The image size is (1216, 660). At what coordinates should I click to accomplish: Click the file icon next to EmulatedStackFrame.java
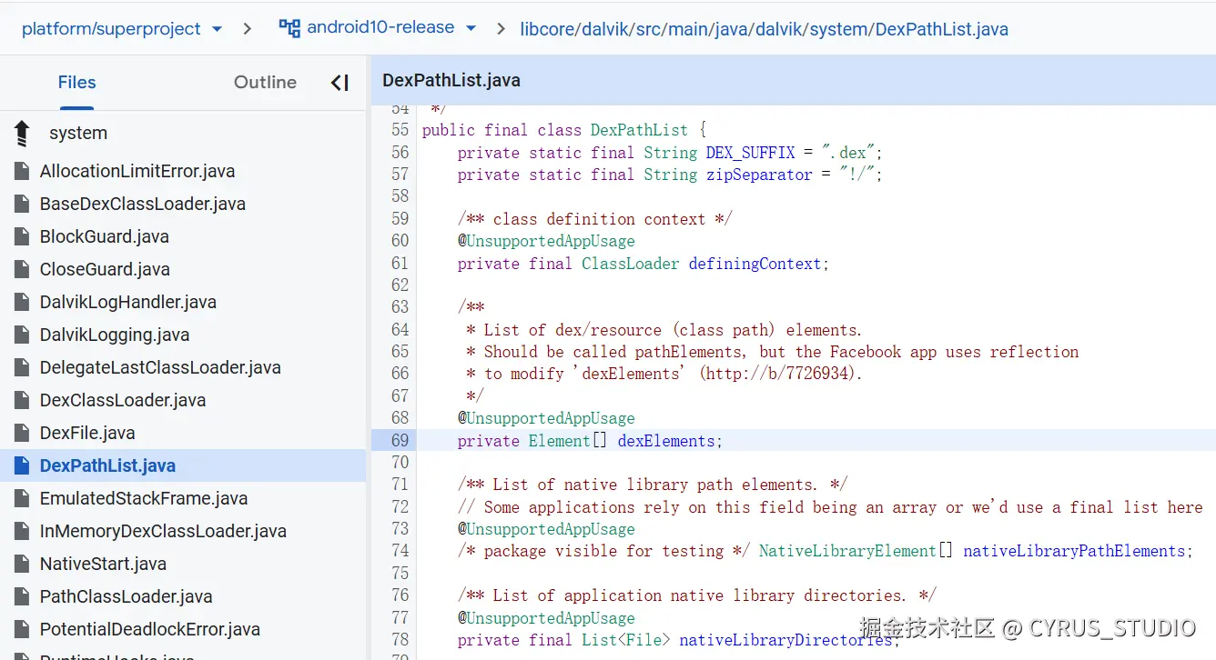point(22,498)
